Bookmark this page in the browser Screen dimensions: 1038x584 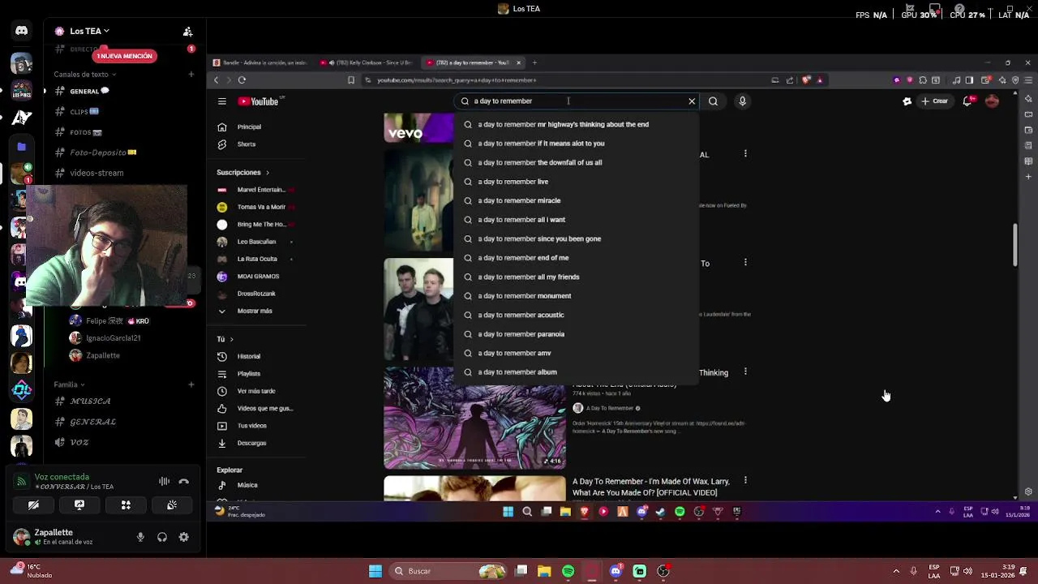pos(350,80)
